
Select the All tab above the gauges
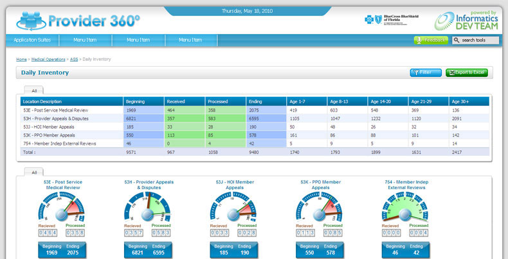[x=34, y=172]
